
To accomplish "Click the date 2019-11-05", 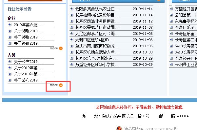I will pyautogui.click(x=143, y=46).
